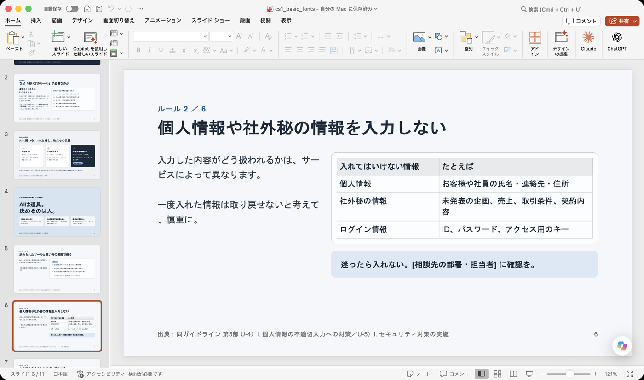Fit the slide to window using the status bar icon
Image resolution: width=644 pixels, height=380 pixels.
click(x=630, y=374)
